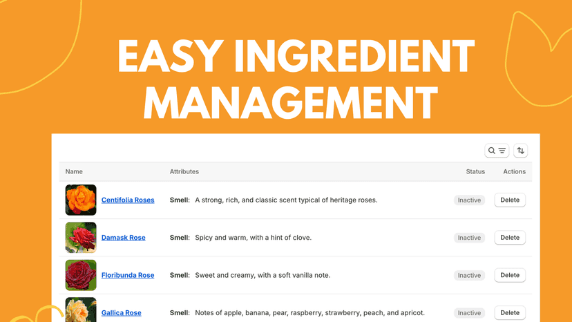
Task: Click the Gallica Rose thumbnail image
Action: click(x=81, y=310)
